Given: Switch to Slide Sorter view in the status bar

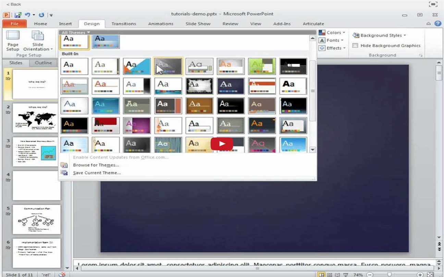Looking at the screenshot, I should (330, 275).
